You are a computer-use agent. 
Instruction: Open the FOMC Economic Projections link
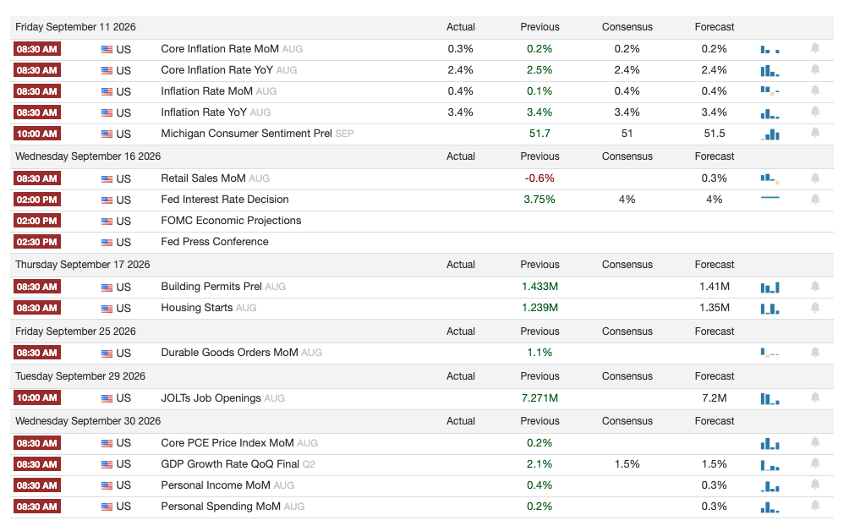click(231, 221)
